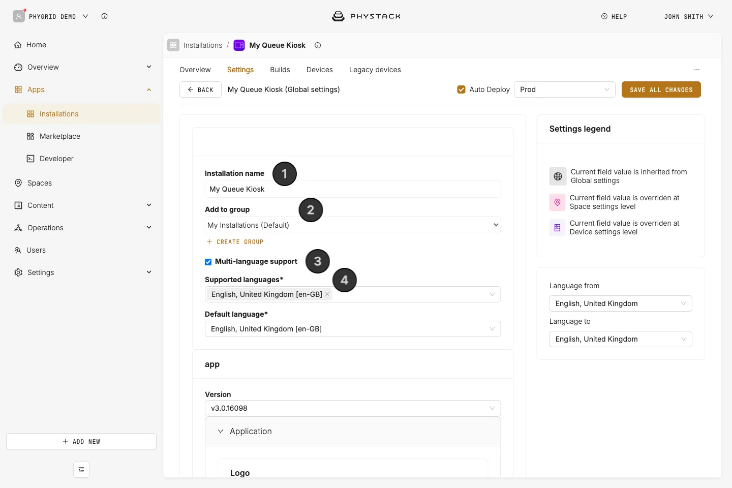Open the three-dot more options menu
Viewport: 732px width, 488px height.
pos(697,70)
